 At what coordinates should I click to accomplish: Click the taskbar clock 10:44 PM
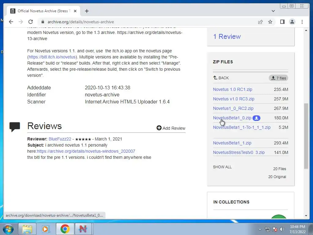coord(297,229)
